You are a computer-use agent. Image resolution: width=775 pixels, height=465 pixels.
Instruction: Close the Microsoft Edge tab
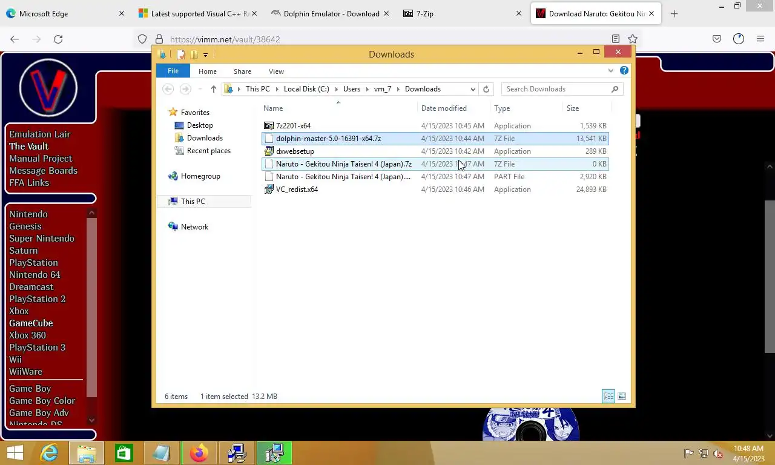coord(122,13)
